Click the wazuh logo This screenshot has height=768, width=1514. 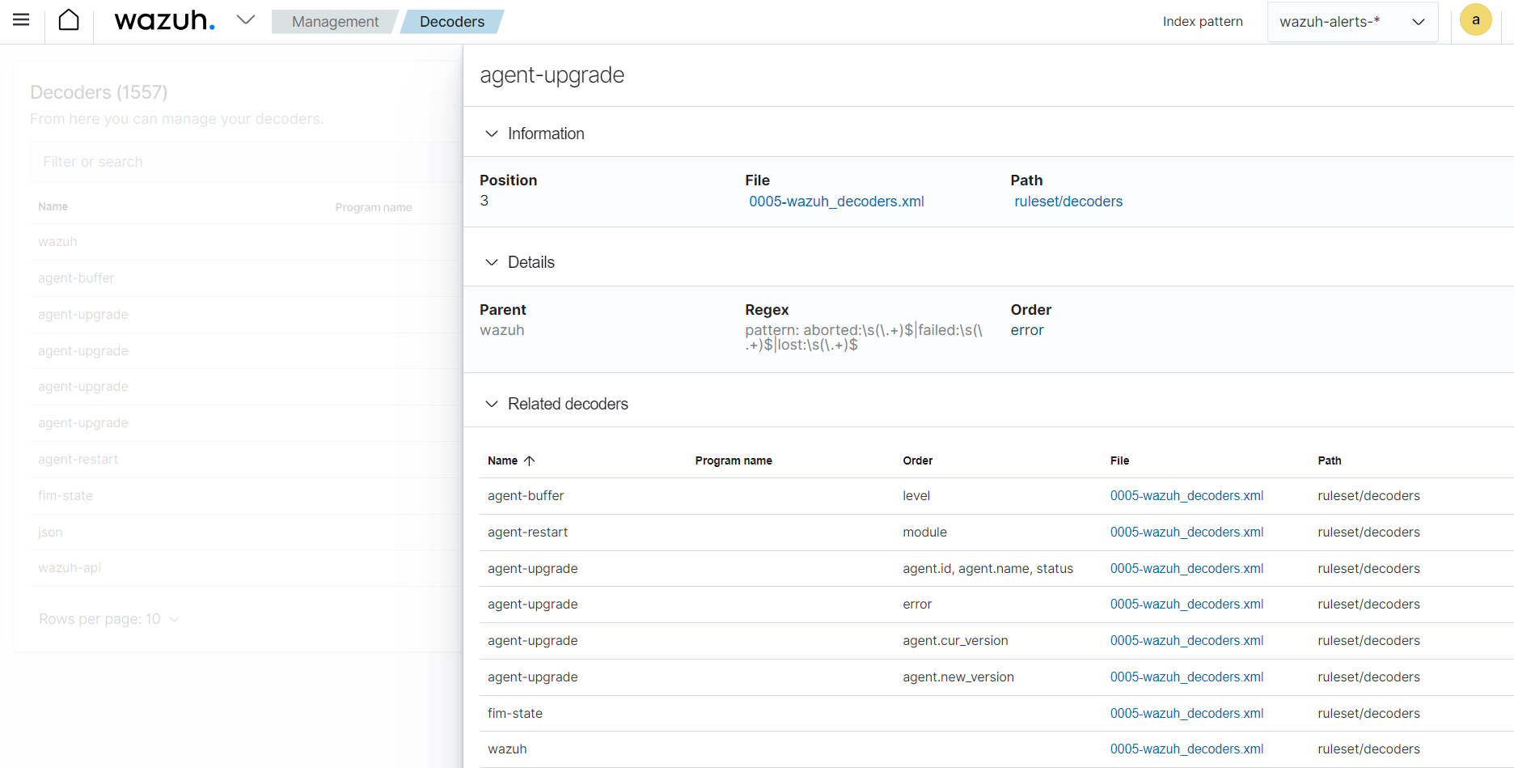pyautogui.click(x=165, y=20)
